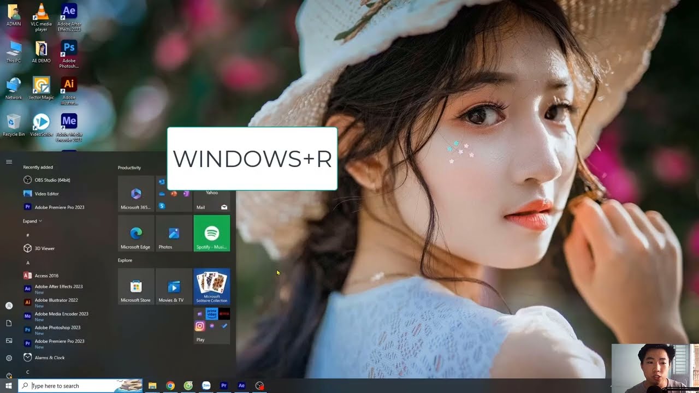The width and height of the screenshot is (699, 393).
Task: Launch Microsoft Store tile under Explore
Action: tap(135, 286)
